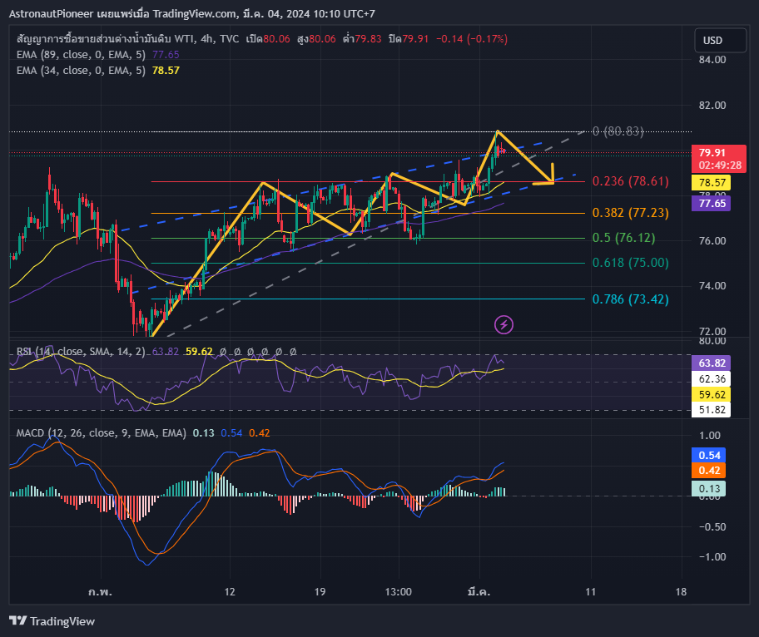
Task: Click the yellow 59.62 RSI scale label
Action: pyautogui.click(x=712, y=395)
